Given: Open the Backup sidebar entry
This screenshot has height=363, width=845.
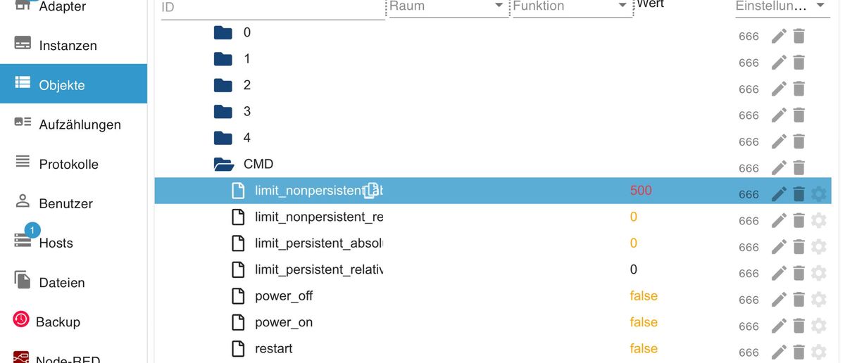Looking at the screenshot, I should click(58, 322).
